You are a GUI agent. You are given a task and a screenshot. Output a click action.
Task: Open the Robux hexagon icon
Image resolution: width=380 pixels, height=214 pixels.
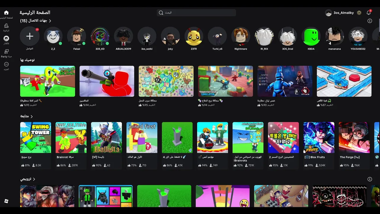point(359,13)
